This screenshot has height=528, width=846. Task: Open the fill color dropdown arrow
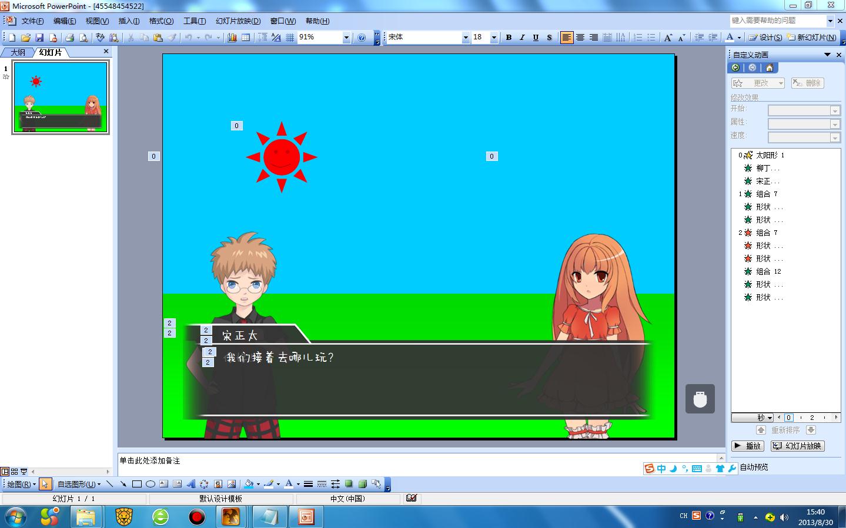coord(258,485)
